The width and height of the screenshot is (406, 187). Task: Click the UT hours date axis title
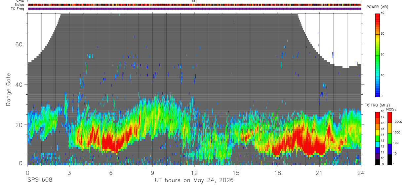(194, 180)
